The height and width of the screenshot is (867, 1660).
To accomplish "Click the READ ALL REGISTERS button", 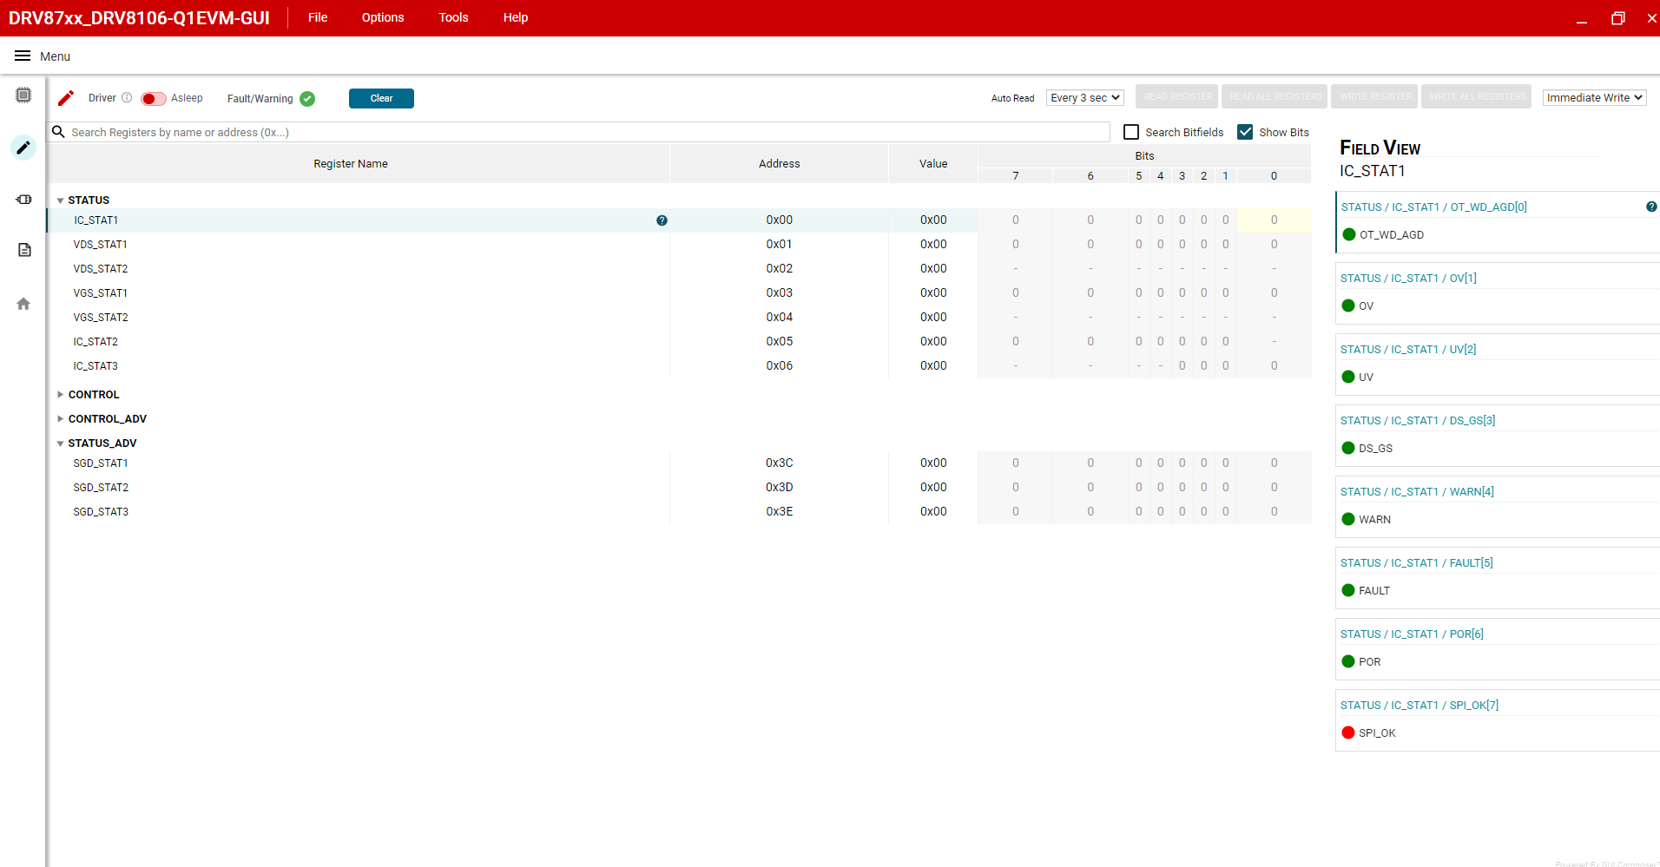I will click(1276, 96).
